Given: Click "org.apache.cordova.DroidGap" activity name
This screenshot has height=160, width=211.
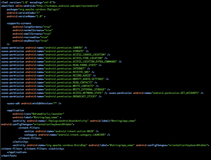Looking at the screenshot, I should pyautogui.click(x=66, y=145).
